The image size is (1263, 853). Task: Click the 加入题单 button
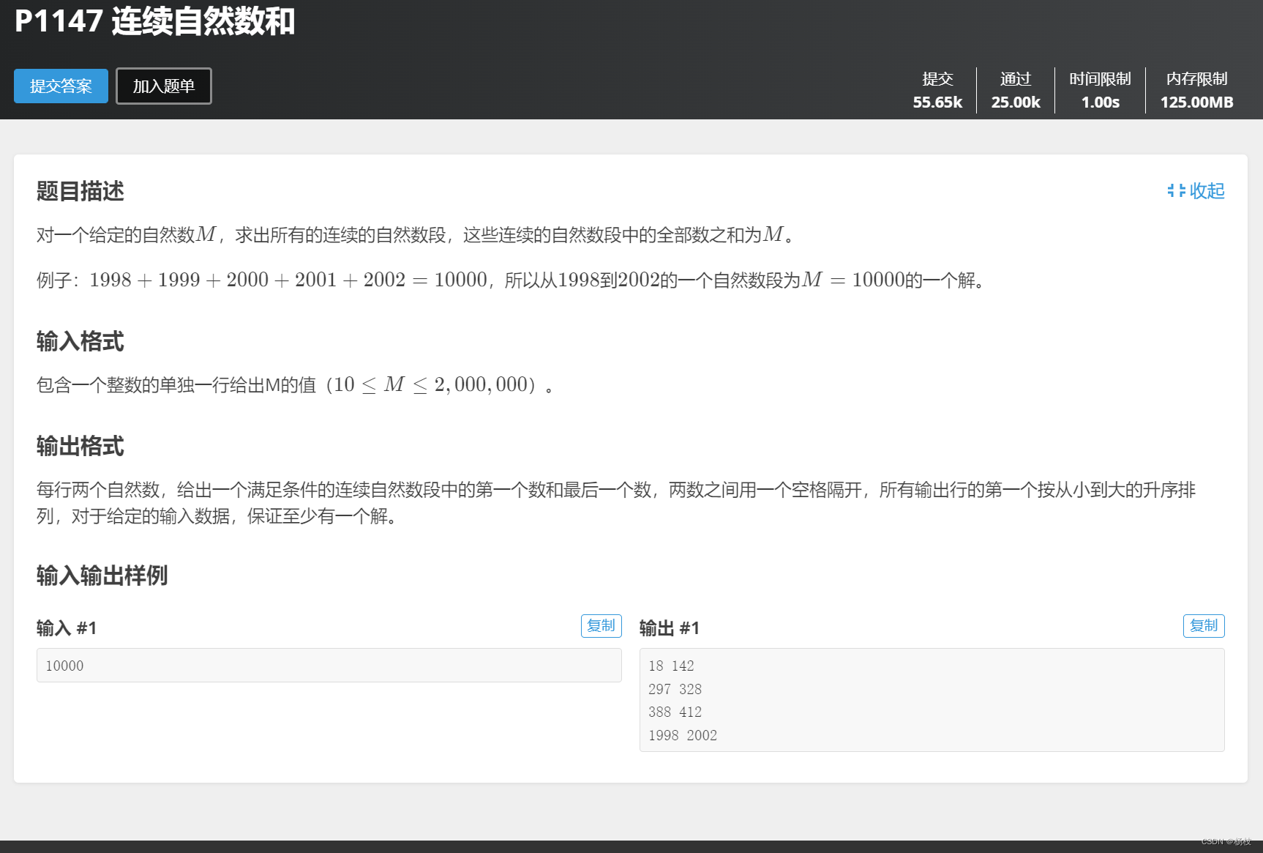click(163, 86)
